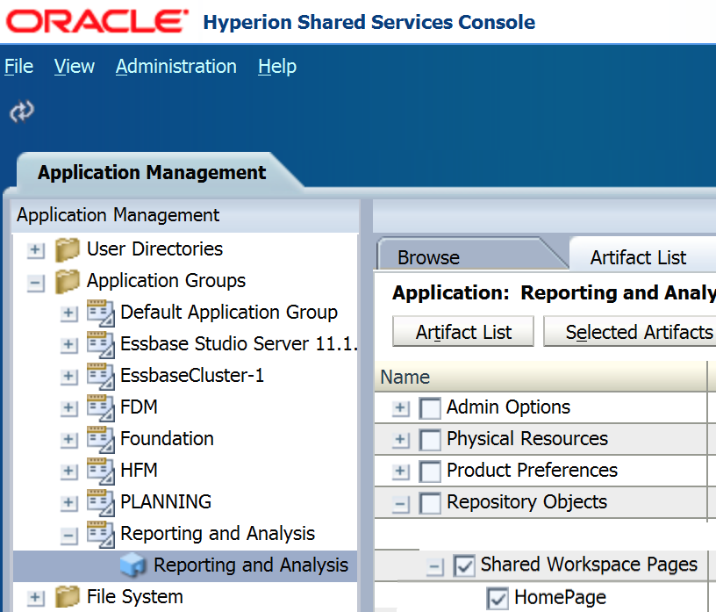Click the EssbaseCluster-1 group icon

coord(101,376)
